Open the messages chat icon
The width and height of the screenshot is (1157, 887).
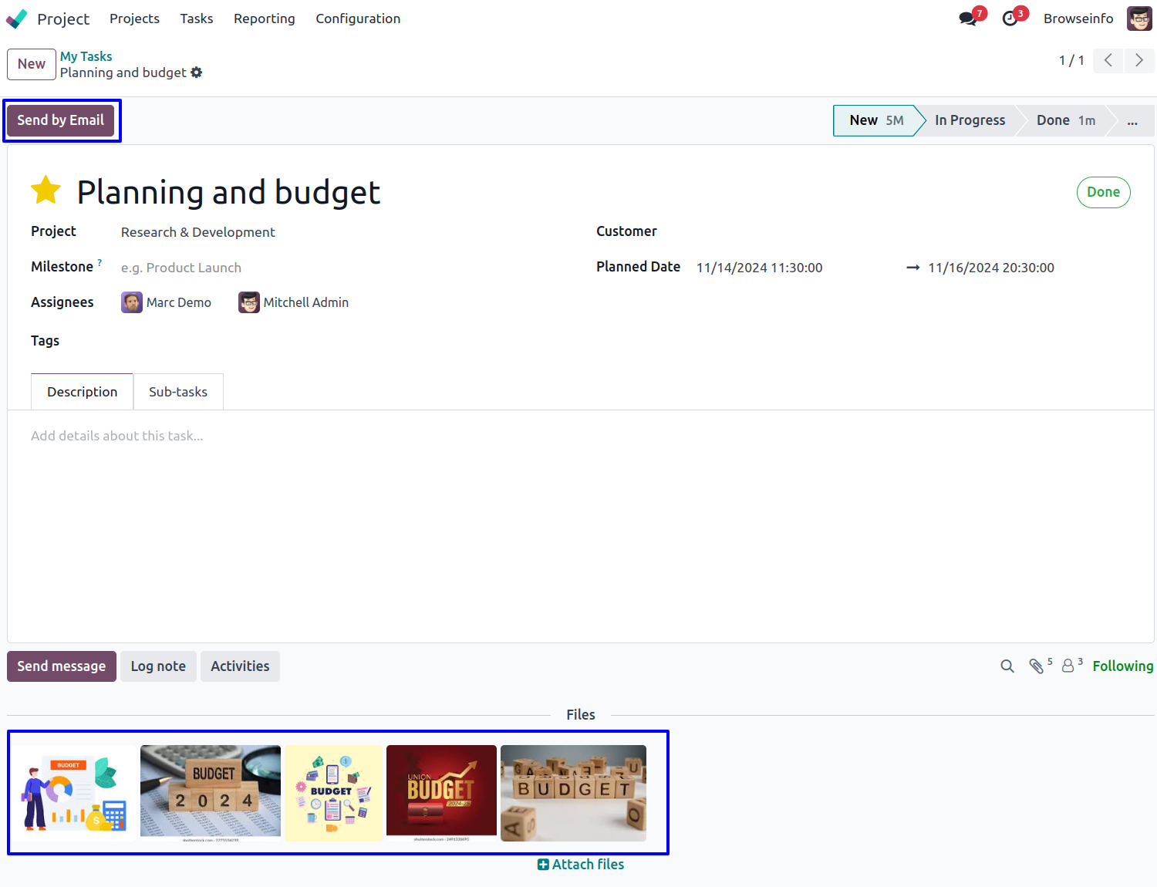(968, 19)
